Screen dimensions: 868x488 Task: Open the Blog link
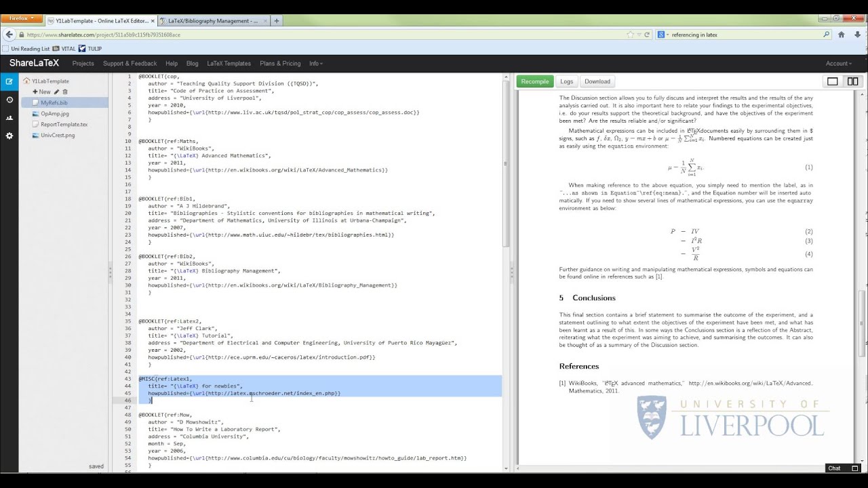click(x=193, y=64)
